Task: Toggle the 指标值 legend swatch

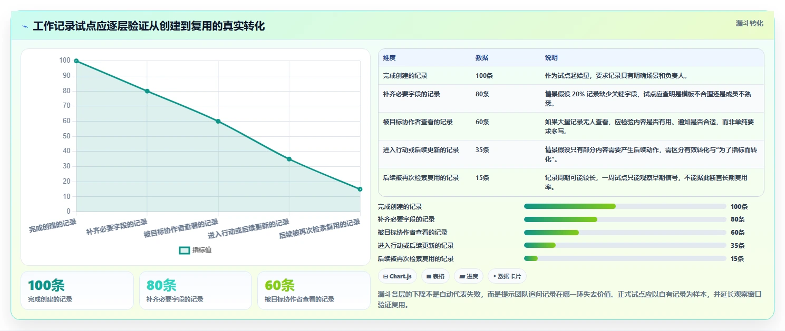Action: pos(185,250)
